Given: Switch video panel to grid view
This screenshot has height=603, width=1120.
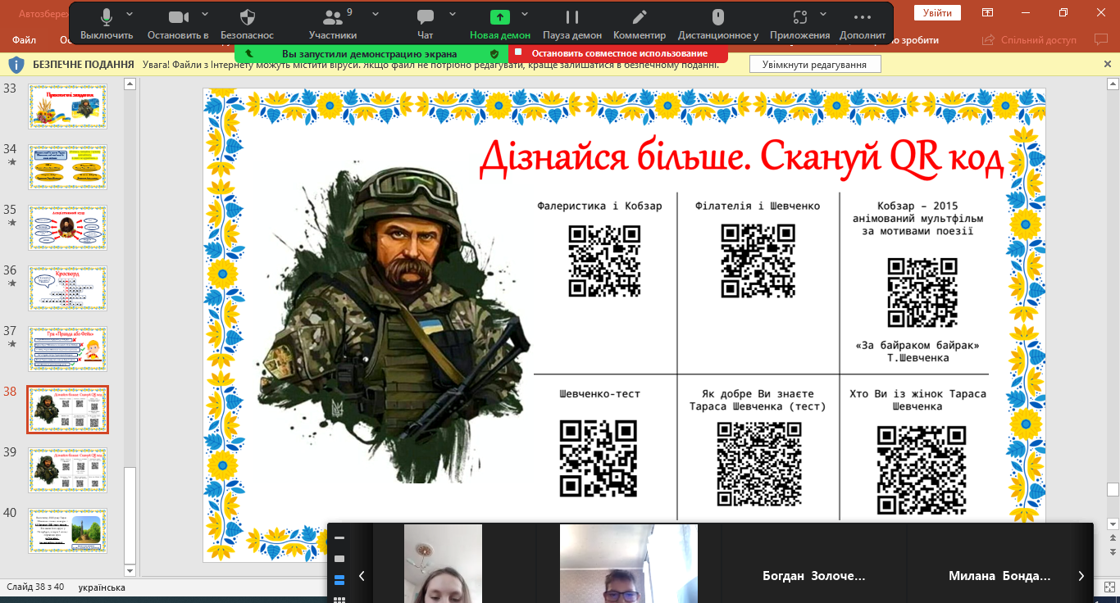Looking at the screenshot, I should 339,600.
